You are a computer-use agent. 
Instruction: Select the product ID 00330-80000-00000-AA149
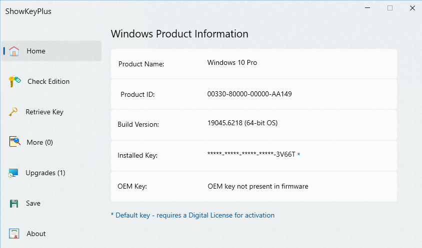(249, 94)
